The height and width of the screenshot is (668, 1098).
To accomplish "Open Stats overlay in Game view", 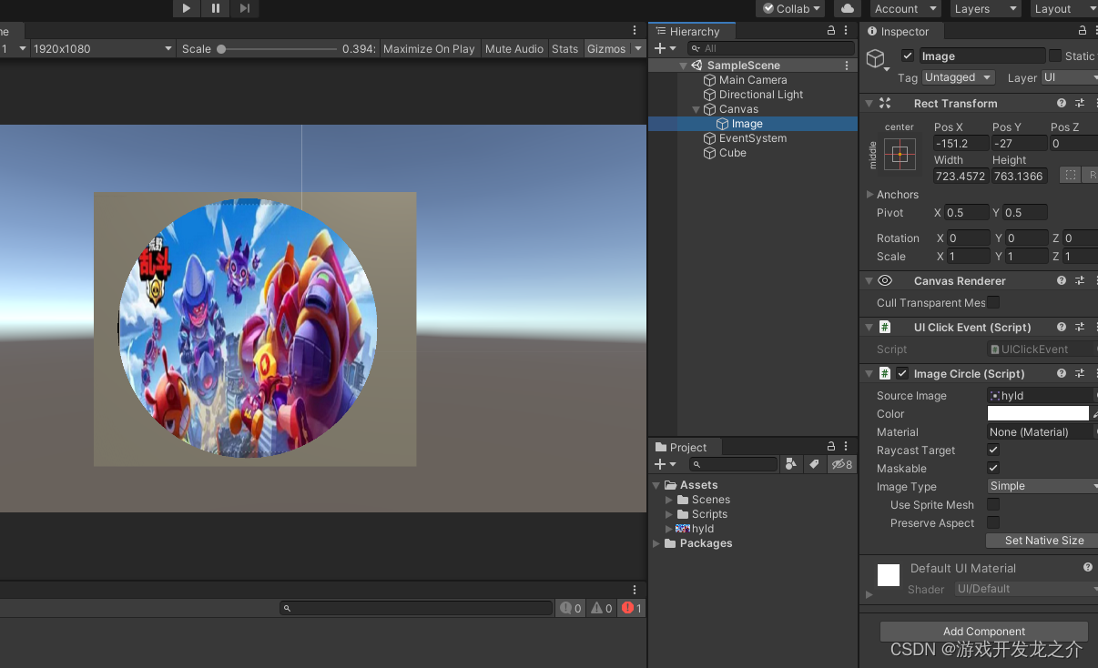I will click(565, 48).
